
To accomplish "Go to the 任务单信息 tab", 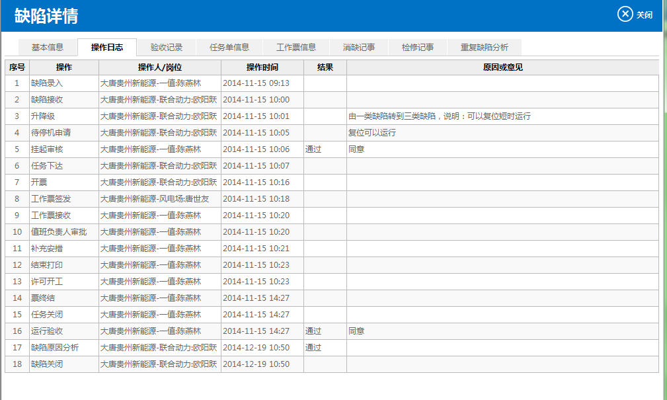I will point(229,48).
